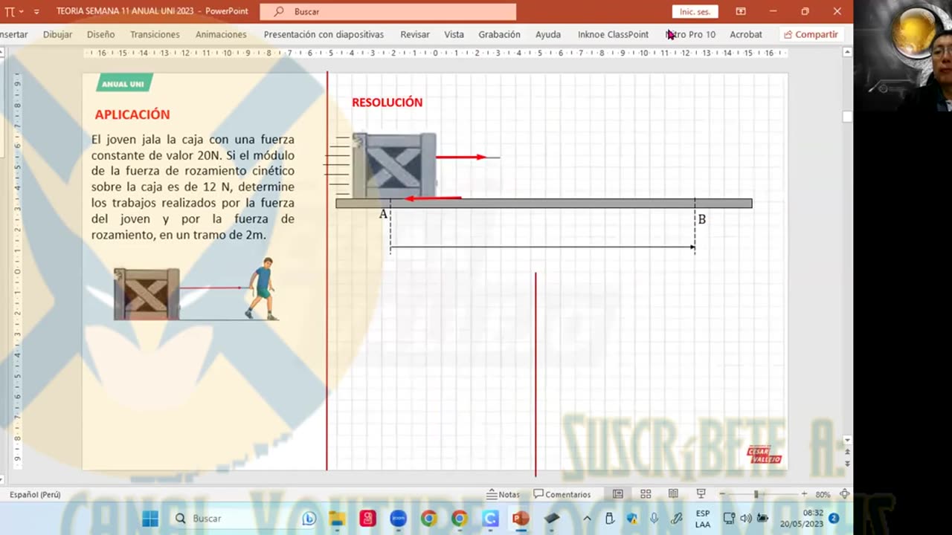Open Presentación con diapositivas tab
Viewport: 952px width, 535px height.
point(324,34)
